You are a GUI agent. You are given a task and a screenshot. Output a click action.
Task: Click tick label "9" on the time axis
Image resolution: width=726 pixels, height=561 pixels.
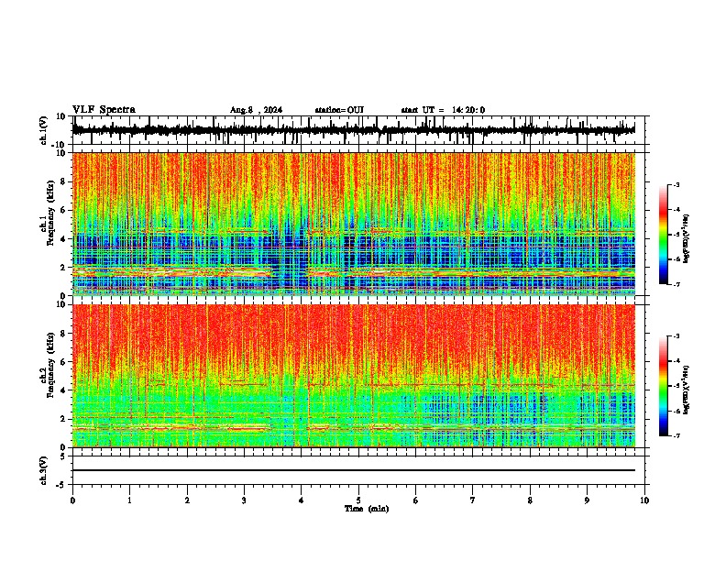pos(587,500)
